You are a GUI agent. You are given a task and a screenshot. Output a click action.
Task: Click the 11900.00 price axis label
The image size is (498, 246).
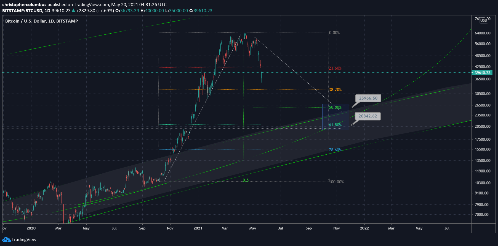click(482, 171)
